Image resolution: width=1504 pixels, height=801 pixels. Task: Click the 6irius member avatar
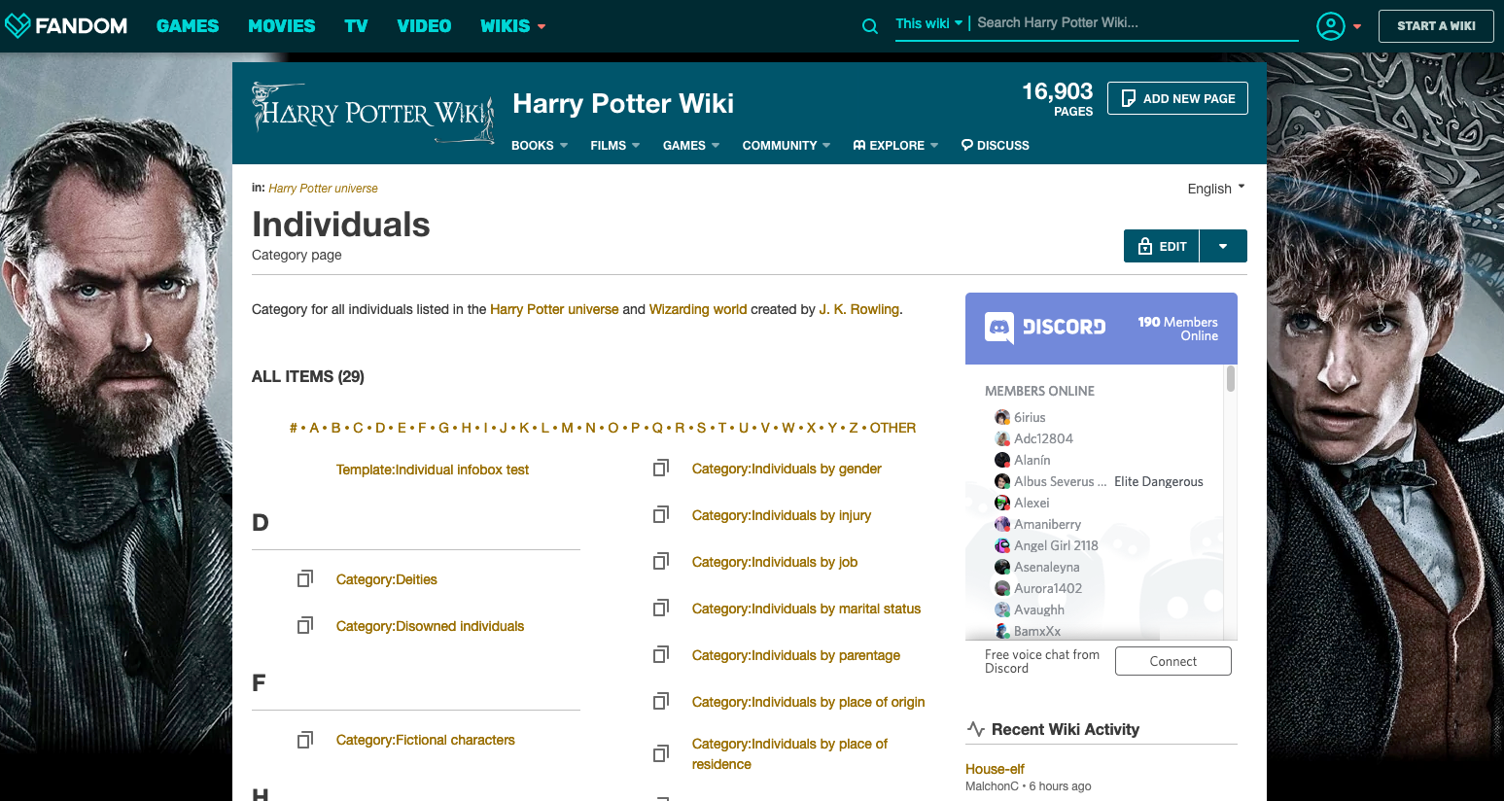1002,417
